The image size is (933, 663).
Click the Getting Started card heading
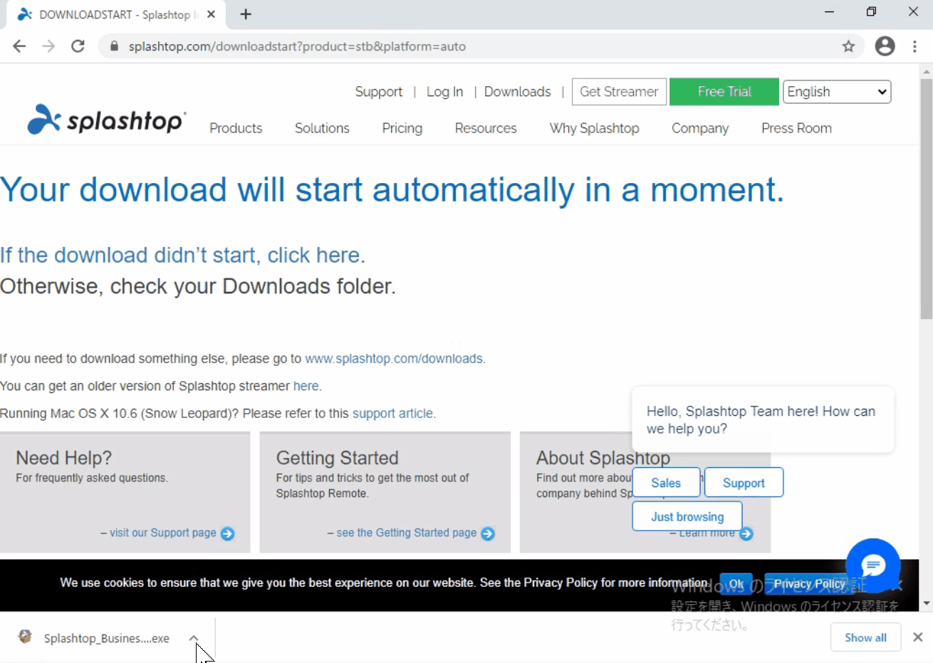tap(337, 458)
